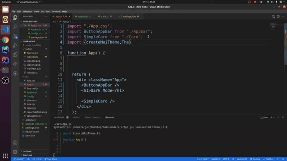Click errors and warnings status bar indicator
Viewport: 287px width, 161px height.
[x=37, y=159]
